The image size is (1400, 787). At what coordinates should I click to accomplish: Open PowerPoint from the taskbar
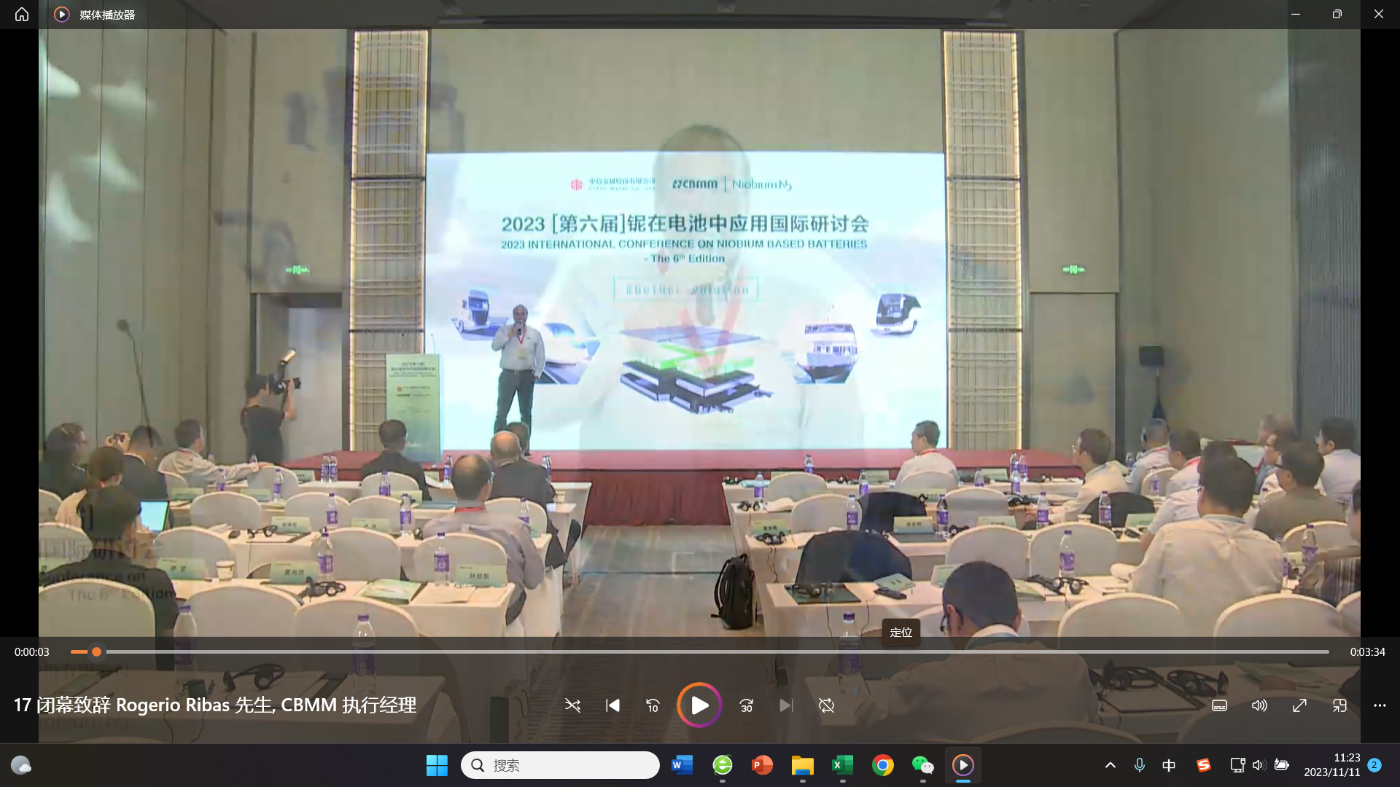coord(762,765)
